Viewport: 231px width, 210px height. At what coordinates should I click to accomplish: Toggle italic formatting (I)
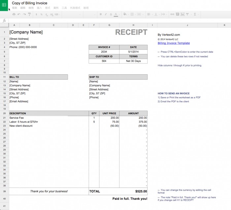(106, 14)
